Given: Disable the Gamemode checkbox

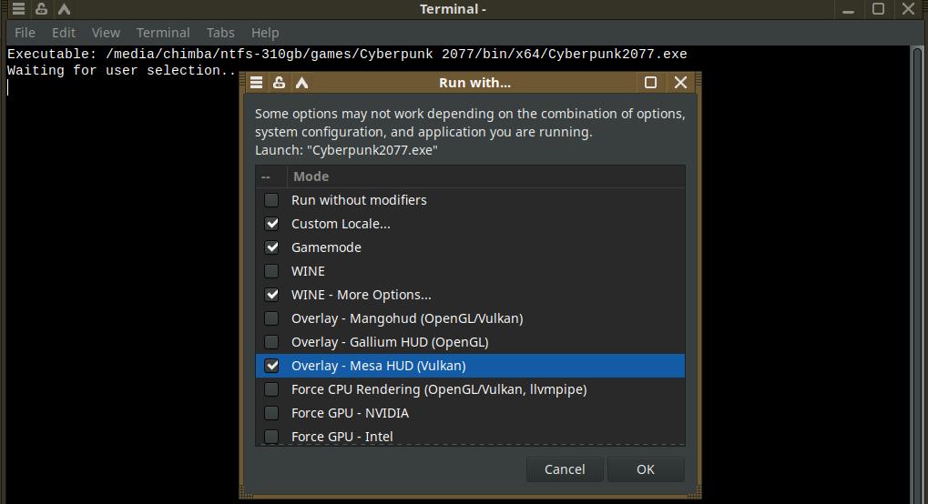Looking at the screenshot, I should click(271, 247).
